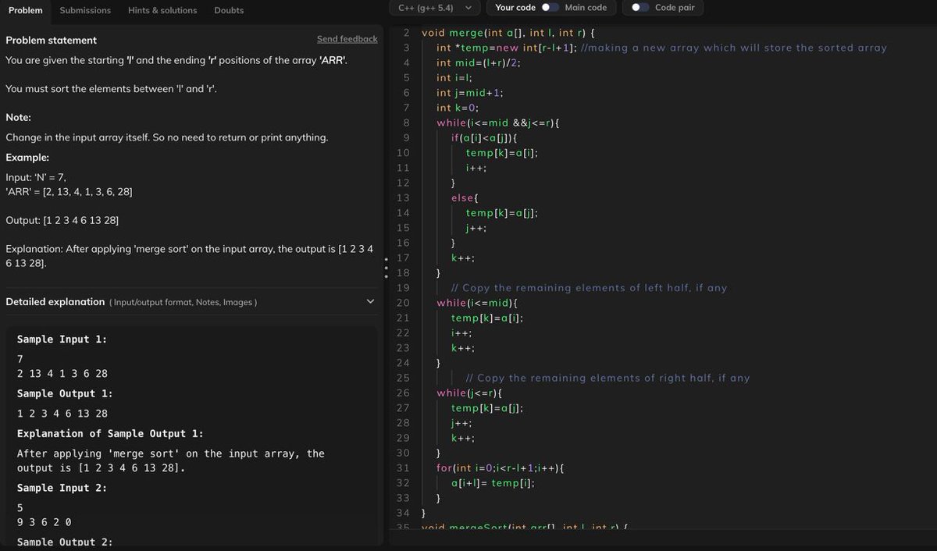Click the int mid=(l+r)/2 code line
This screenshot has height=551, width=937.
point(478,62)
